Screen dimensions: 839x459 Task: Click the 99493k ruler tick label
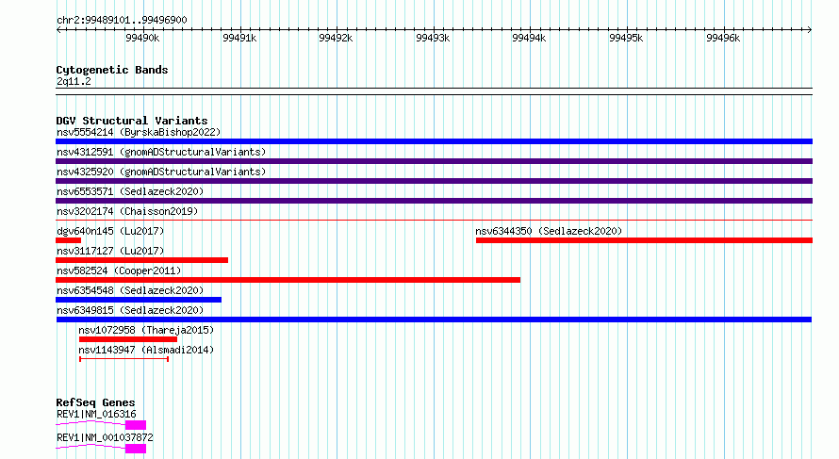433,38
